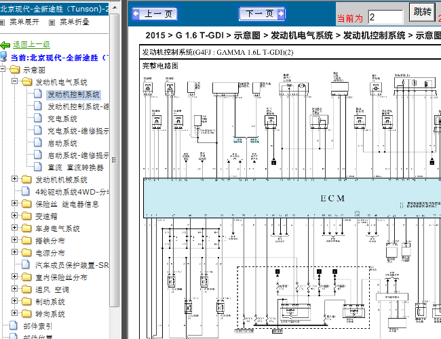This screenshot has width=441, height=339.
Task: Open 充电系统 document
Action: tap(62, 119)
